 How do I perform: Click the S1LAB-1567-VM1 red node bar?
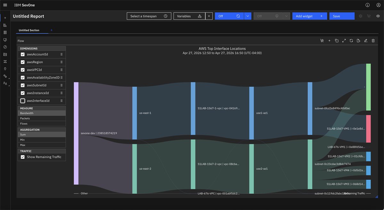[x=368, y=129]
